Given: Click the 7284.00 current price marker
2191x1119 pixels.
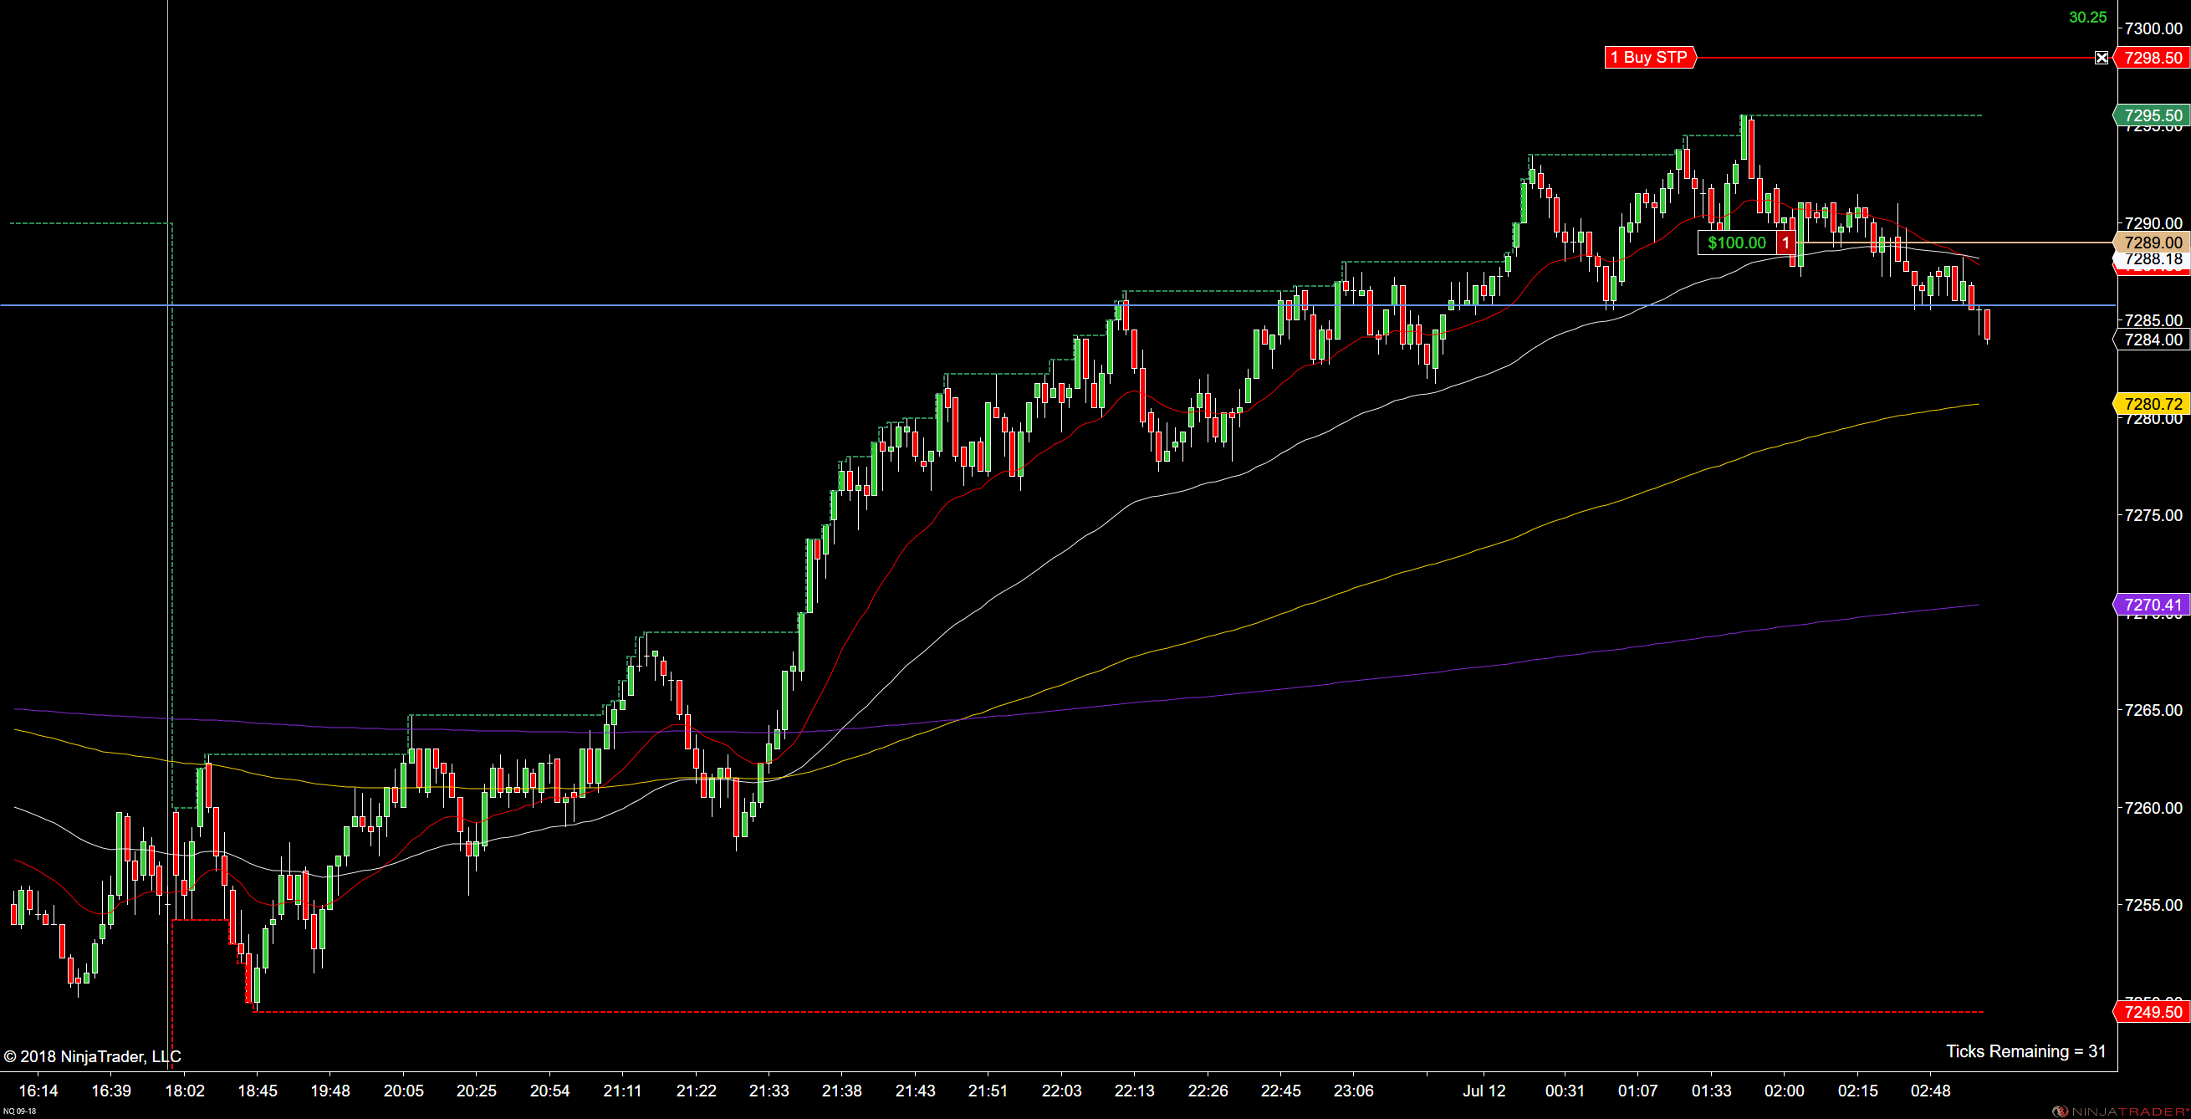Looking at the screenshot, I should click(2152, 340).
